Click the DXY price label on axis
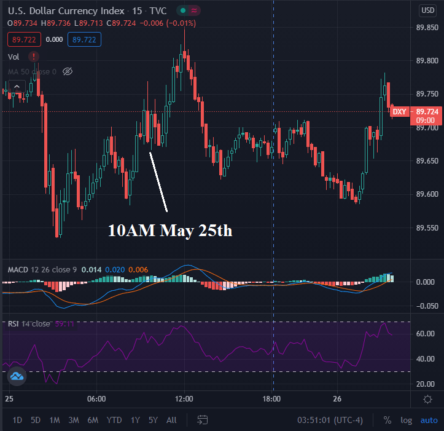The image size is (444, 431). 399,111
